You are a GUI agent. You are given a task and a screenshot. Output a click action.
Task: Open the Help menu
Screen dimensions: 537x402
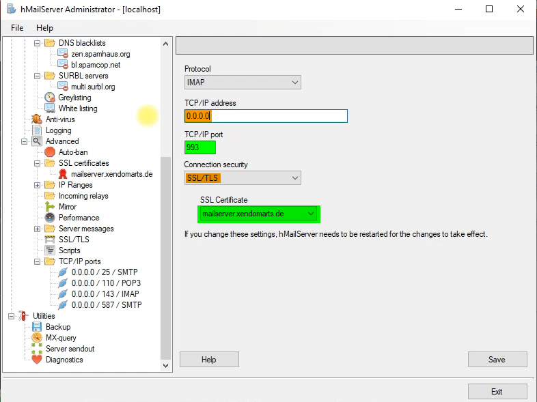click(44, 28)
